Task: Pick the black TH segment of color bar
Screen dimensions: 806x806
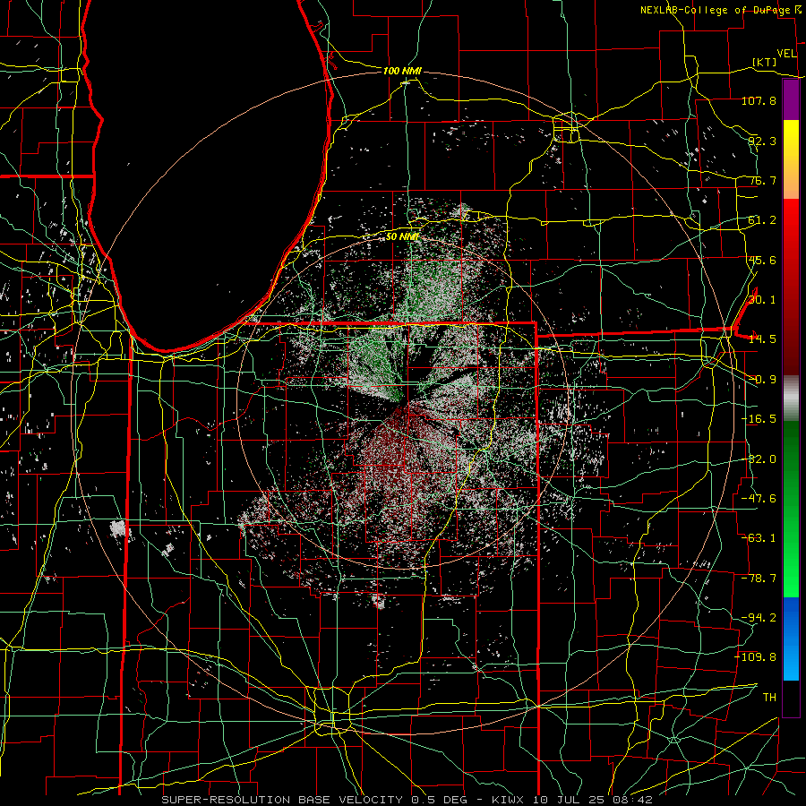Action: click(x=791, y=698)
